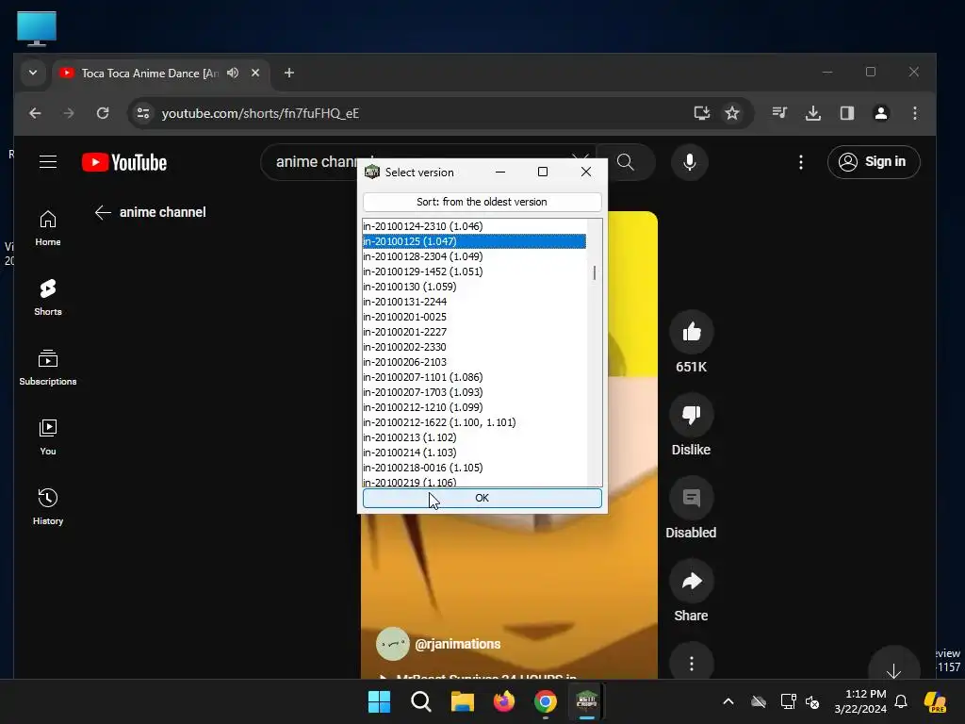
Task: Select version in-20100131-2244
Action: (x=474, y=302)
